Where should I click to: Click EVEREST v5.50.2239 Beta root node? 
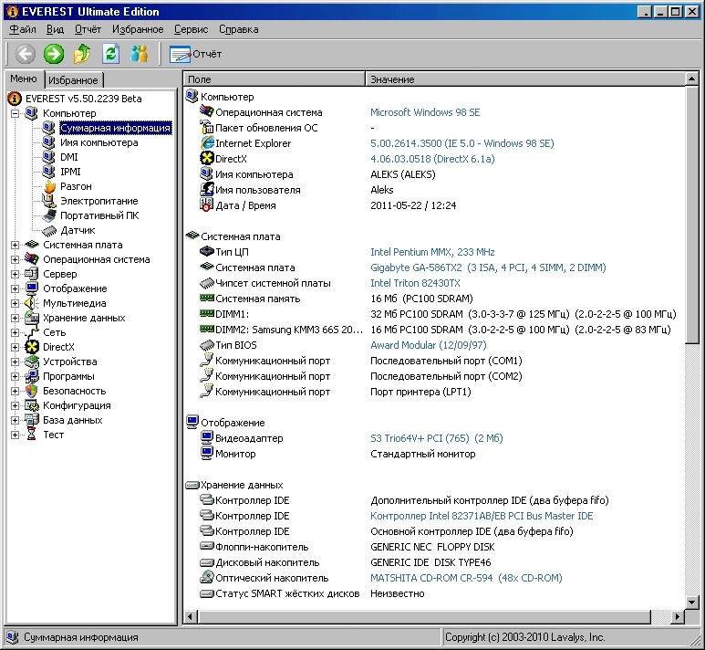pyautogui.click(x=83, y=99)
